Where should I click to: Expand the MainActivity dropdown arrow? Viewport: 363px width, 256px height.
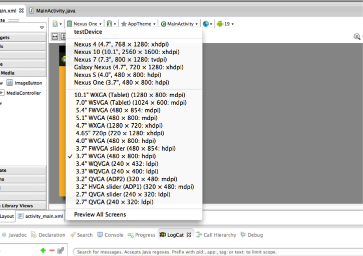(197, 24)
